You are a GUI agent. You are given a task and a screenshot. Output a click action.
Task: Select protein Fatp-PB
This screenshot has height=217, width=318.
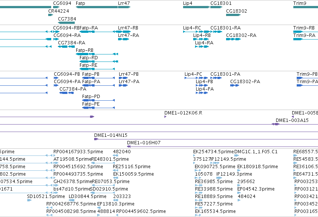click(x=98, y=78)
